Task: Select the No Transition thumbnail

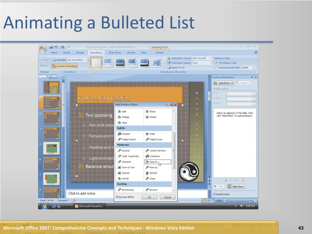Action: (96, 63)
